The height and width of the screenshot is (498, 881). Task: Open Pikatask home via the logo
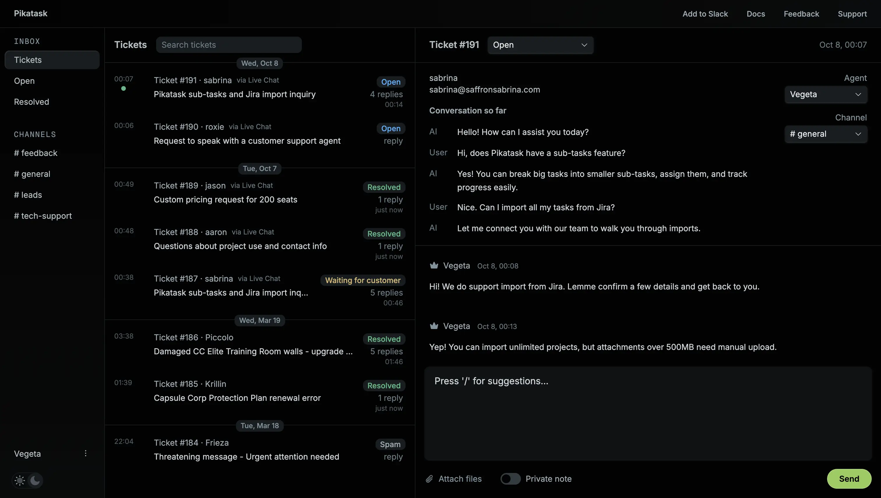pos(31,13)
